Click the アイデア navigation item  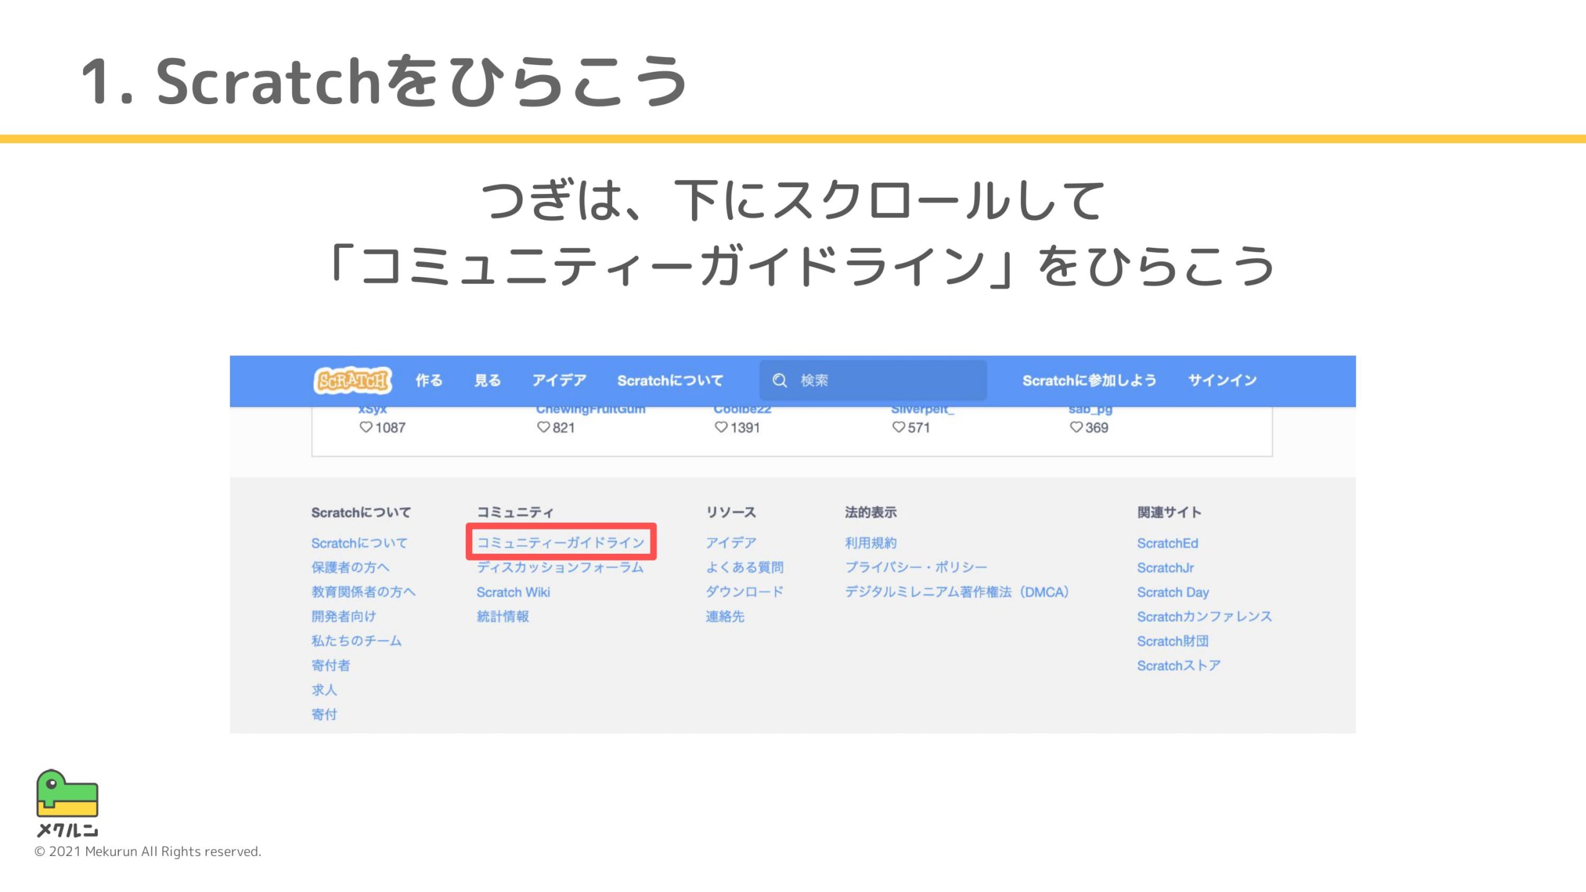tap(559, 380)
